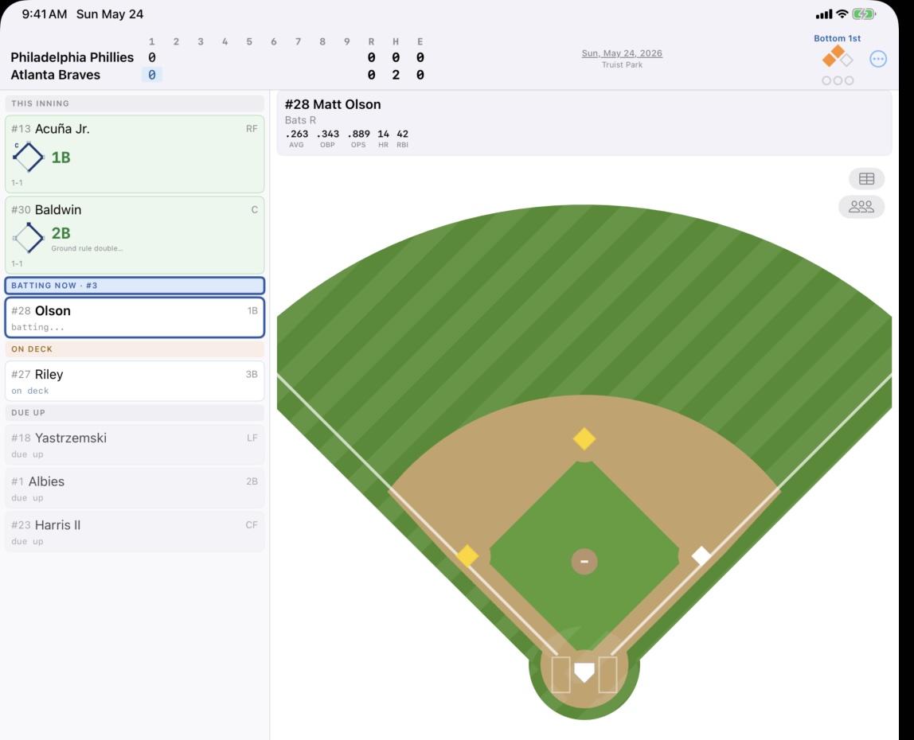Select Harris II in due up list

pos(135,532)
